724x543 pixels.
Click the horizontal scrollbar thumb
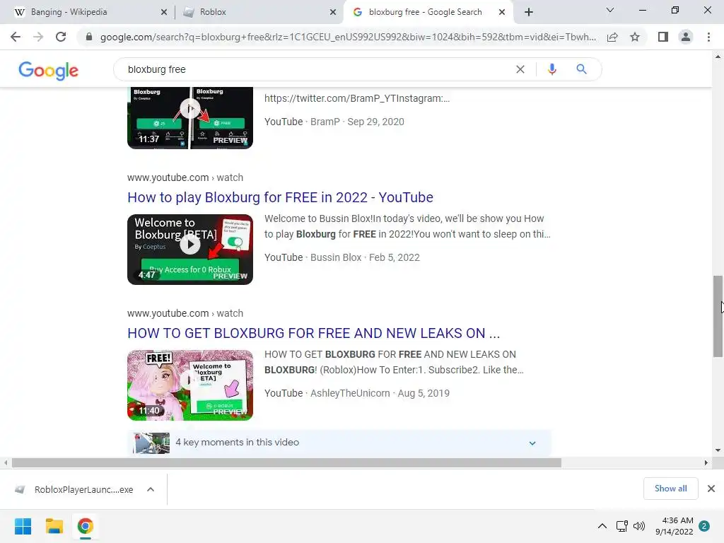(286, 462)
